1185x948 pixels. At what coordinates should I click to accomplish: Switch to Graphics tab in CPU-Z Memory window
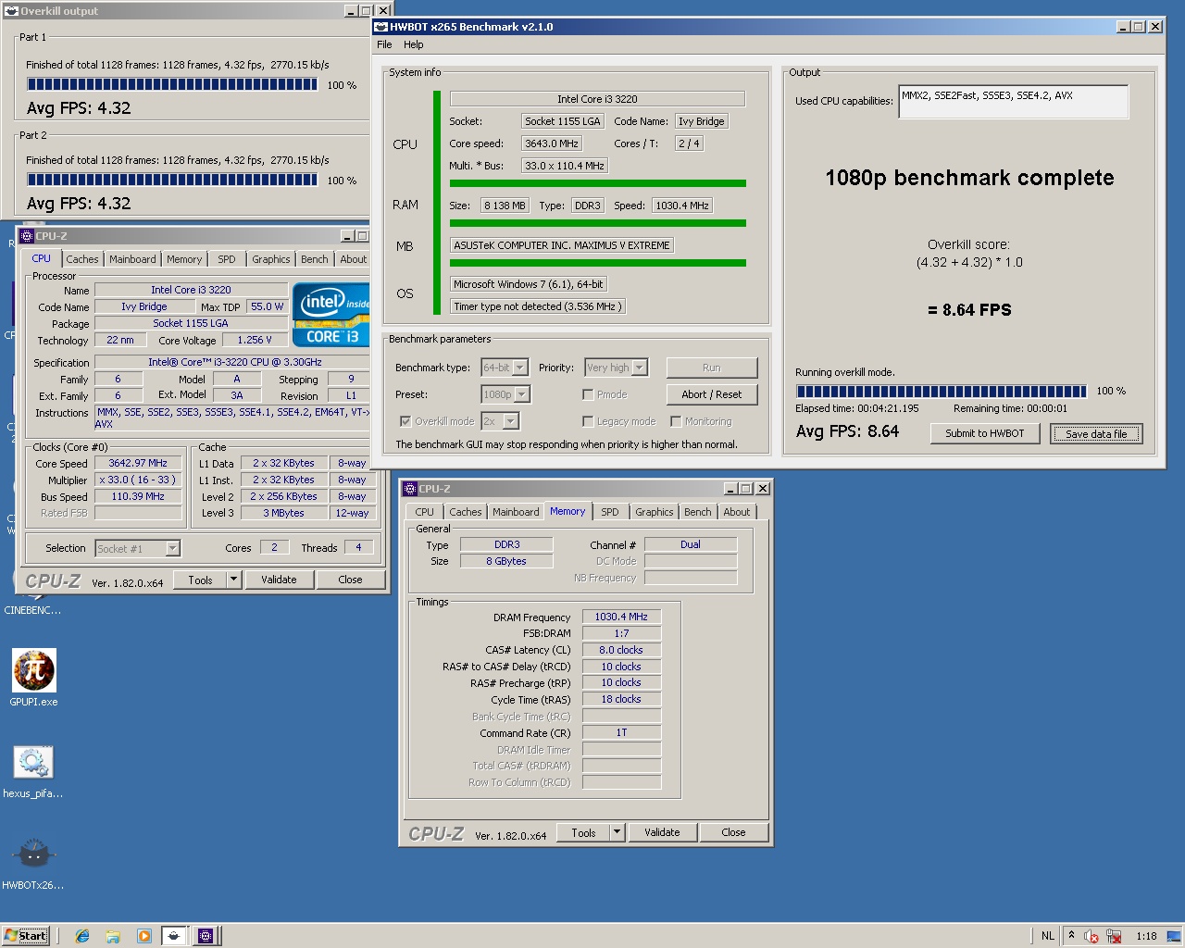[x=655, y=512]
